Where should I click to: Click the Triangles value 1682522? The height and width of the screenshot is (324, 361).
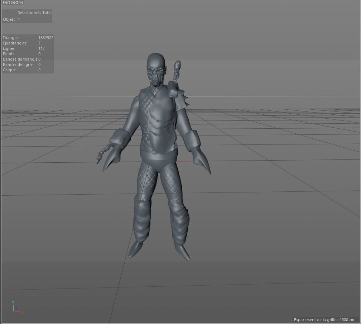(x=46, y=38)
